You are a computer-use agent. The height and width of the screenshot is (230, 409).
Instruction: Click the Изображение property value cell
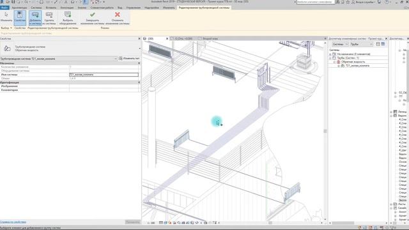(104, 86)
